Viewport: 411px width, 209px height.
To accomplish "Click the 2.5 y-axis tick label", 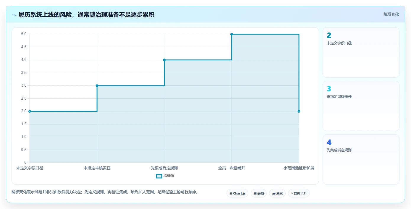I will pos(24,98).
